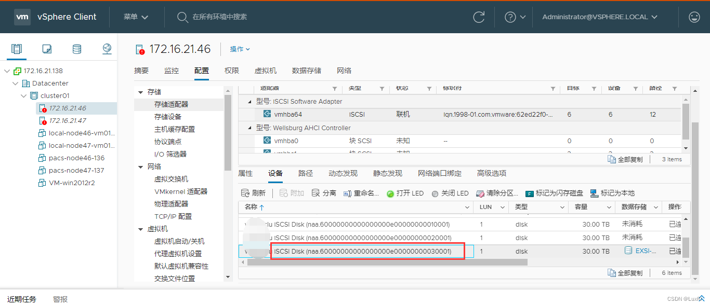The image size is (710, 306).
Task: Click the search magnifier icon
Action: coord(182,17)
